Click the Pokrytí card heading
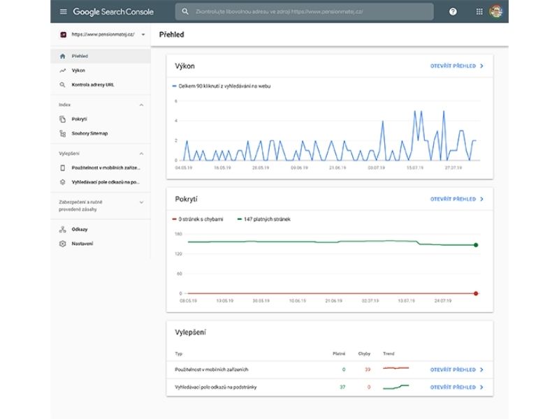The width and height of the screenshot is (559, 419). pos(186,199)
